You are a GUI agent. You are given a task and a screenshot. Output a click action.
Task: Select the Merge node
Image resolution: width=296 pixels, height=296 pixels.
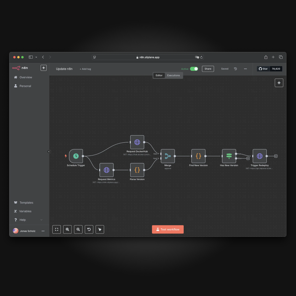coord(168,156)
